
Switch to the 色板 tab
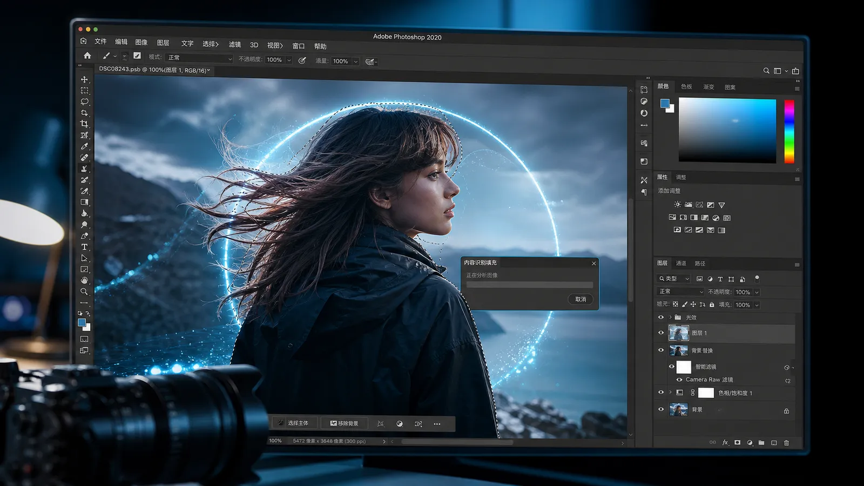[x=686, y=86]
